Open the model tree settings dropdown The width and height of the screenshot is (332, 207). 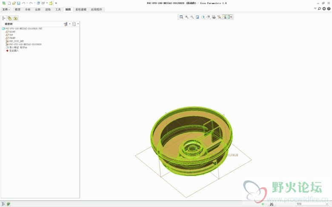point(67,24)
